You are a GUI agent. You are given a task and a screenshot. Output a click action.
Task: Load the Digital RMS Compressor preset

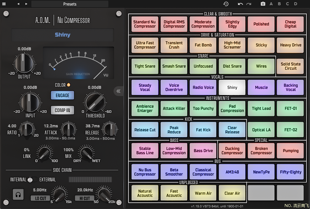click(174, 24)
